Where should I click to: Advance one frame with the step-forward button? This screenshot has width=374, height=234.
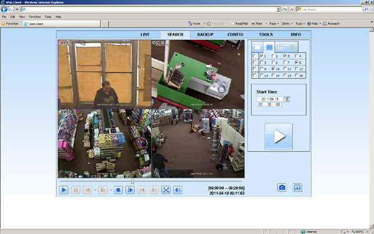(130, 190)
